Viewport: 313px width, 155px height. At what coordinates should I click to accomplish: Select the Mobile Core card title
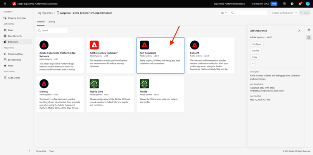click(x=96, y=91)
